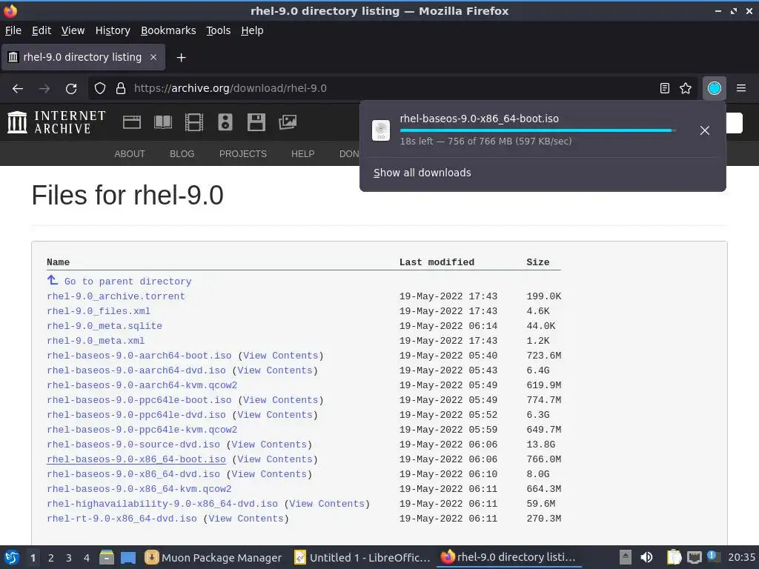Open the shield tracking protection icon
This screenshot has height=569, width=759.
(x=100, y=89)
